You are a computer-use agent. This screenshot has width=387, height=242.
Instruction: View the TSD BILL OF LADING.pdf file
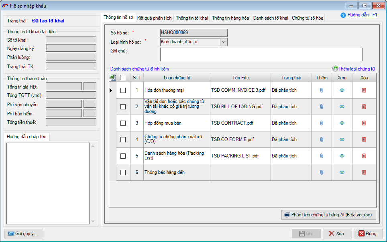342,107
